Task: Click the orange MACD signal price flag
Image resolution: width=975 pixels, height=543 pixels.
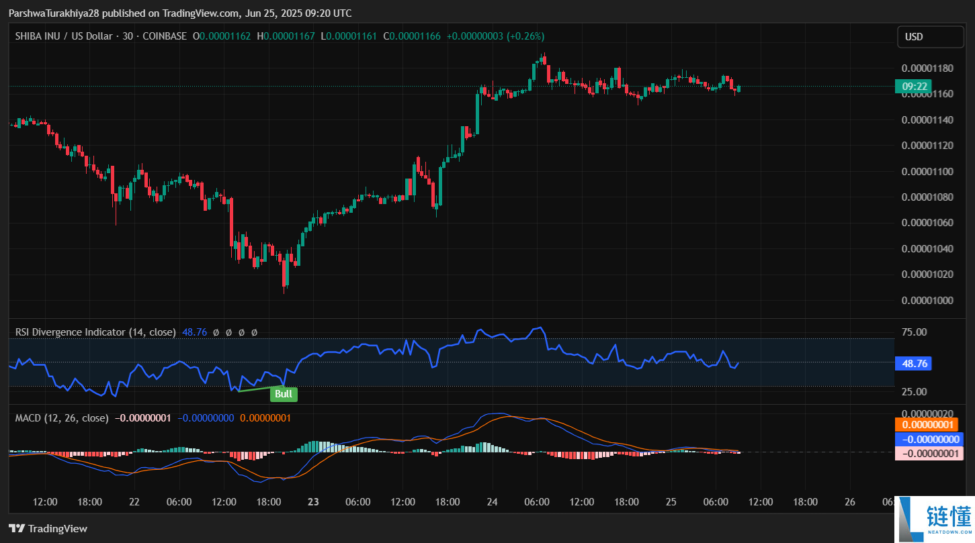Action: pos(927,424)
